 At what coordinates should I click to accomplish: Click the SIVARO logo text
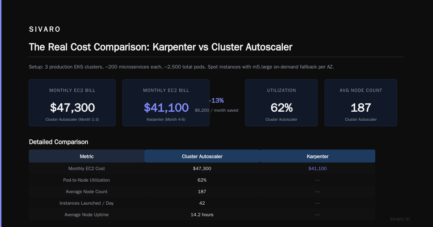(x=45, y=30)
